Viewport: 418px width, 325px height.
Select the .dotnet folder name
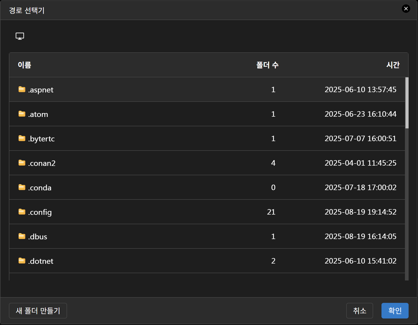41,261
